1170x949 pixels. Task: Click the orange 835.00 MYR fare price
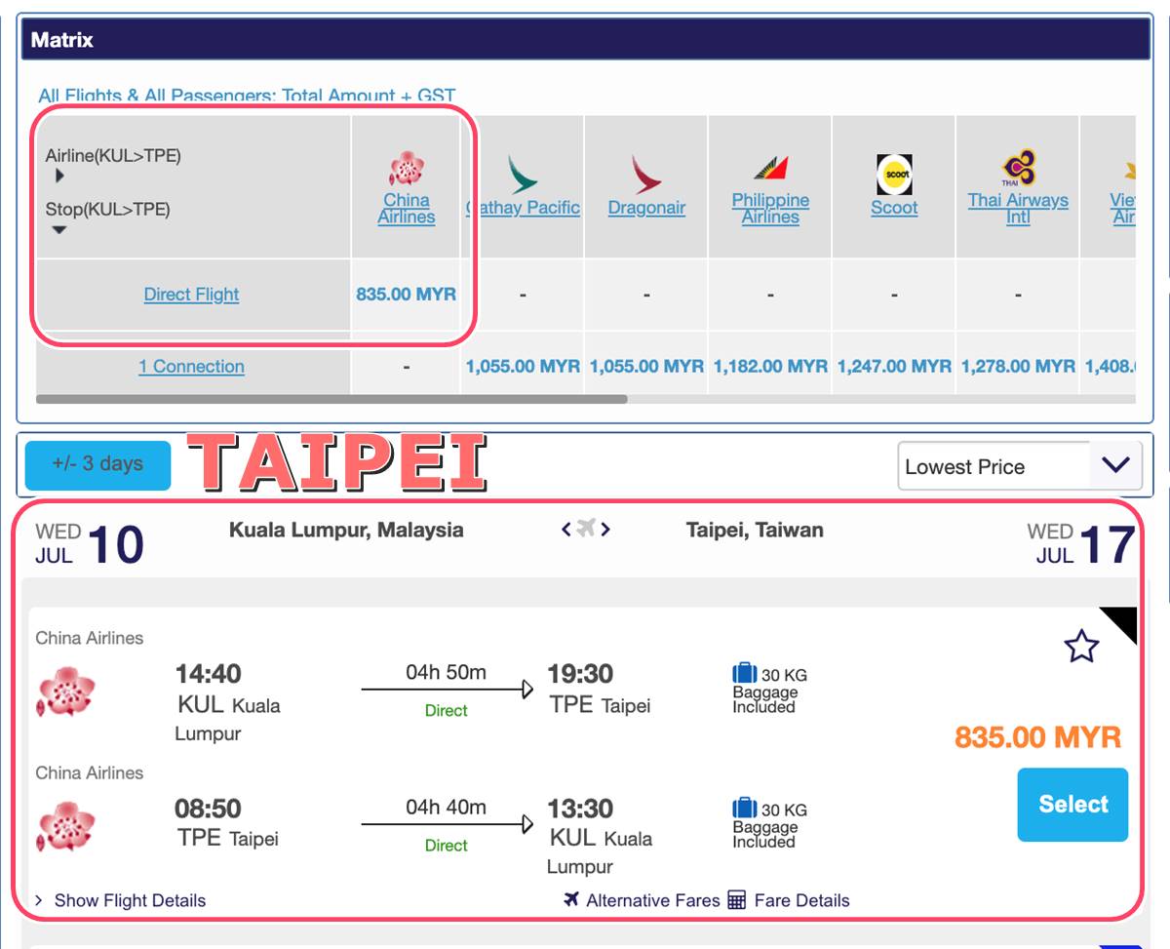1037,737
